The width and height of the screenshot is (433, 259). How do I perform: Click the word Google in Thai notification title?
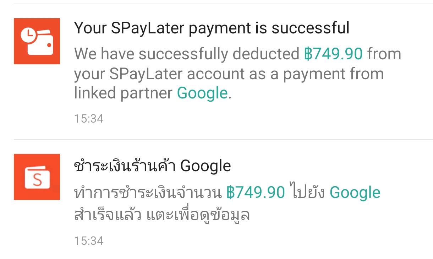coord(206,166)
